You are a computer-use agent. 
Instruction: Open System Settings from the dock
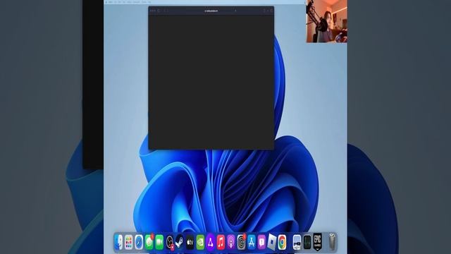point(241,242)
